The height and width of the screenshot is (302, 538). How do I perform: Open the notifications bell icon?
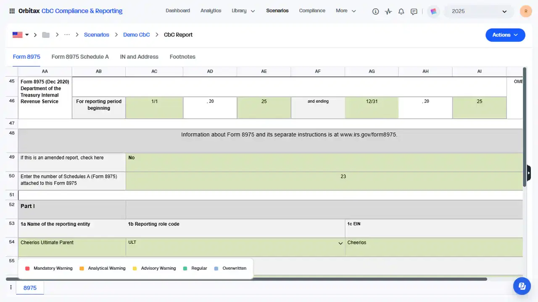[401, 11]
